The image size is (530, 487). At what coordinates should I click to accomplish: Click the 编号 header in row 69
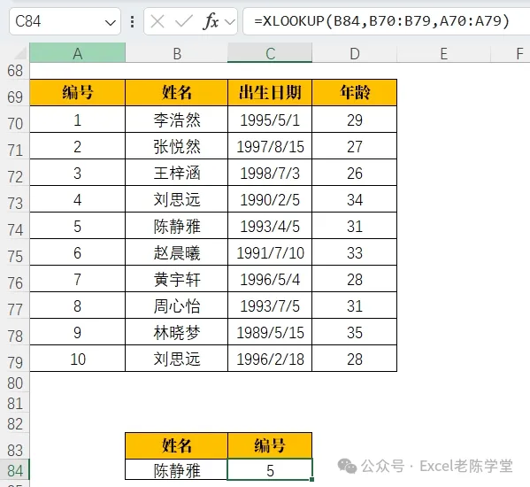tap(77, 92)
